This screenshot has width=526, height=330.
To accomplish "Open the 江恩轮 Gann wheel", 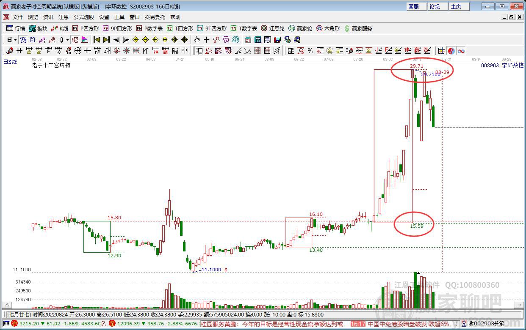I will pyautogui.click(x=273, y=28).
